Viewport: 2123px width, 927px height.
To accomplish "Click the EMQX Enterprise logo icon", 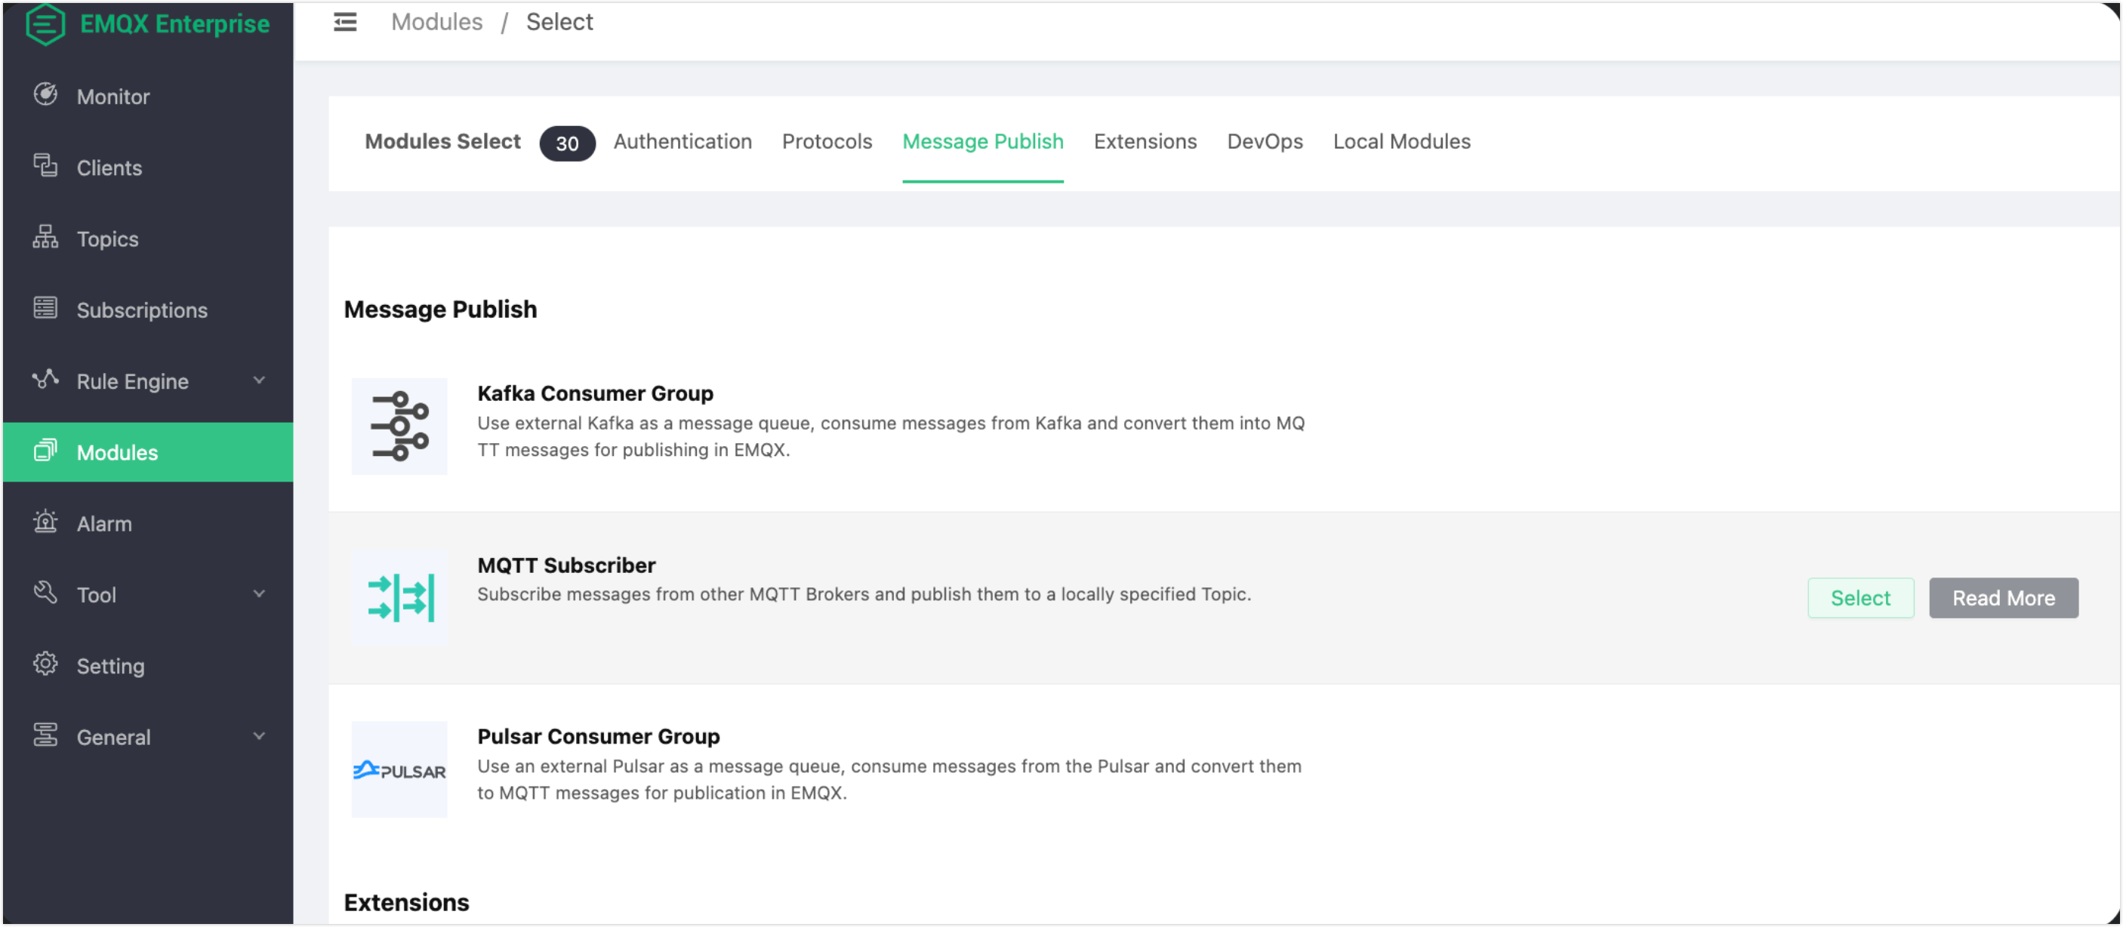I will coord(45,24).
